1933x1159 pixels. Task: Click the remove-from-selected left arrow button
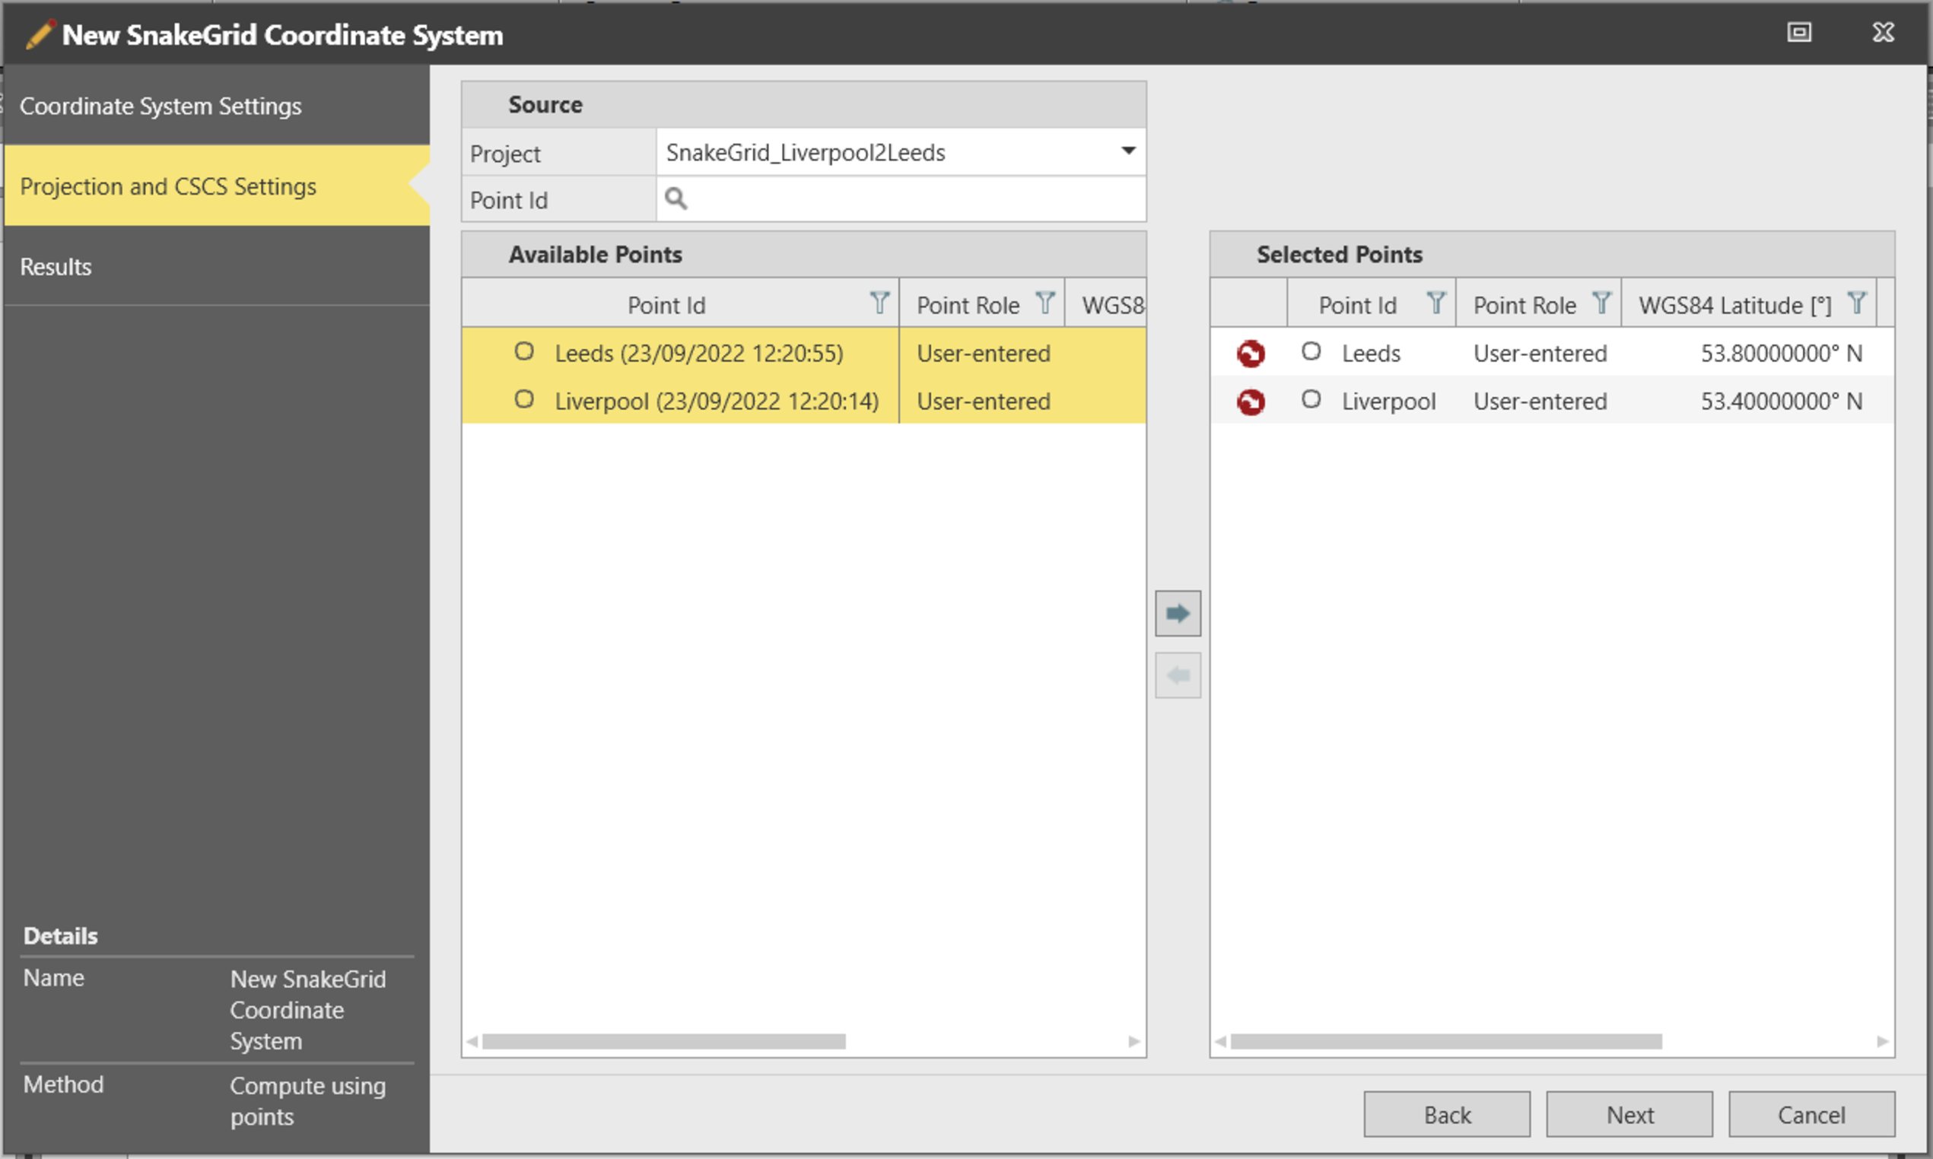coord(1178,675)
